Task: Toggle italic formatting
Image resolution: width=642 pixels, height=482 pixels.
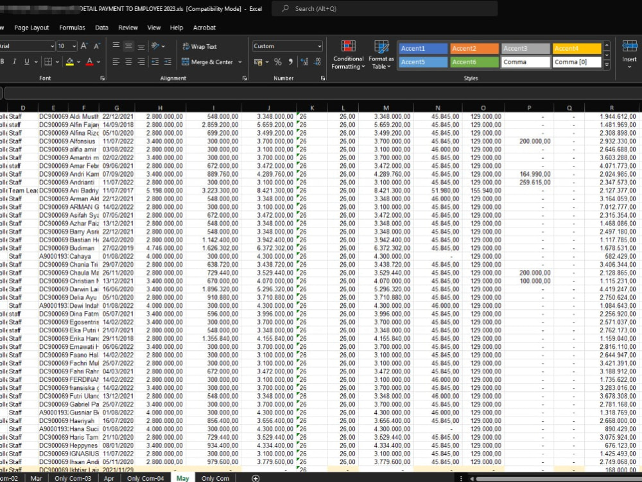Action: point(14,62)
